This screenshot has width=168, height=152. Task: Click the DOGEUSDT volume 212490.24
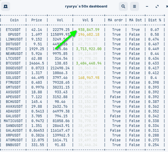tap(60, 68)
